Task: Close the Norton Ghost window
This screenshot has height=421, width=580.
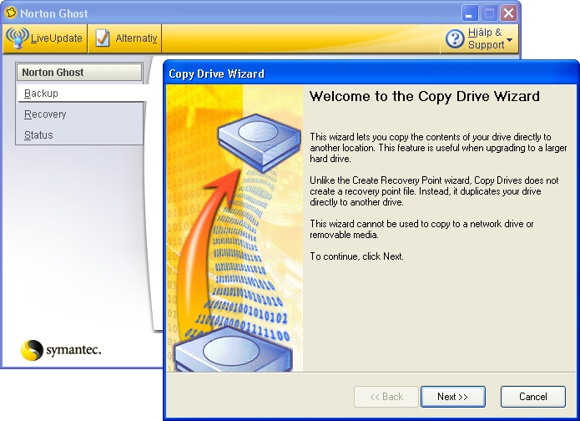Action: [508, 13]
